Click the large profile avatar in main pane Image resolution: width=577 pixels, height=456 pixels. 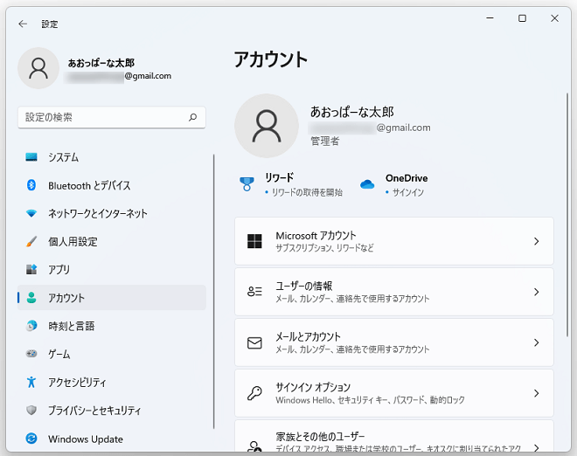[x=267, y=126]
